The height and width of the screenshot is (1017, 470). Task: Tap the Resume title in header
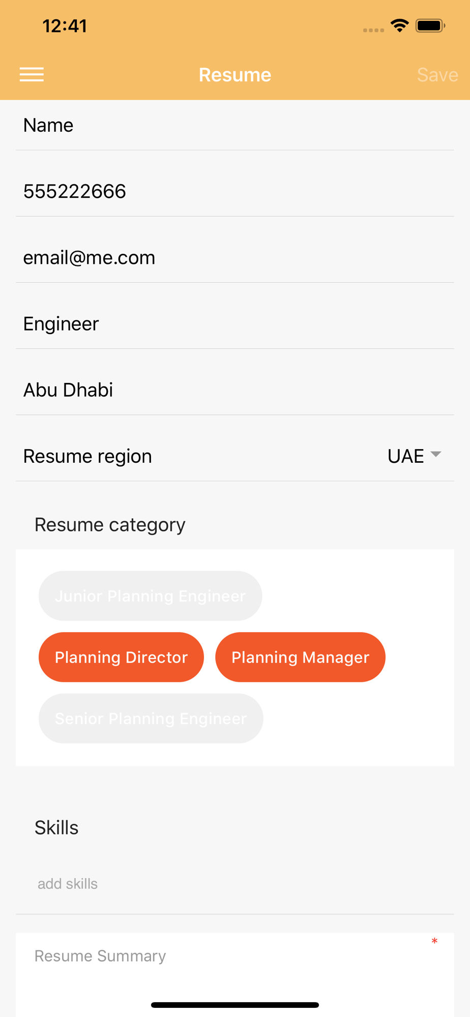pyautogui.click(x=235, y=75)
